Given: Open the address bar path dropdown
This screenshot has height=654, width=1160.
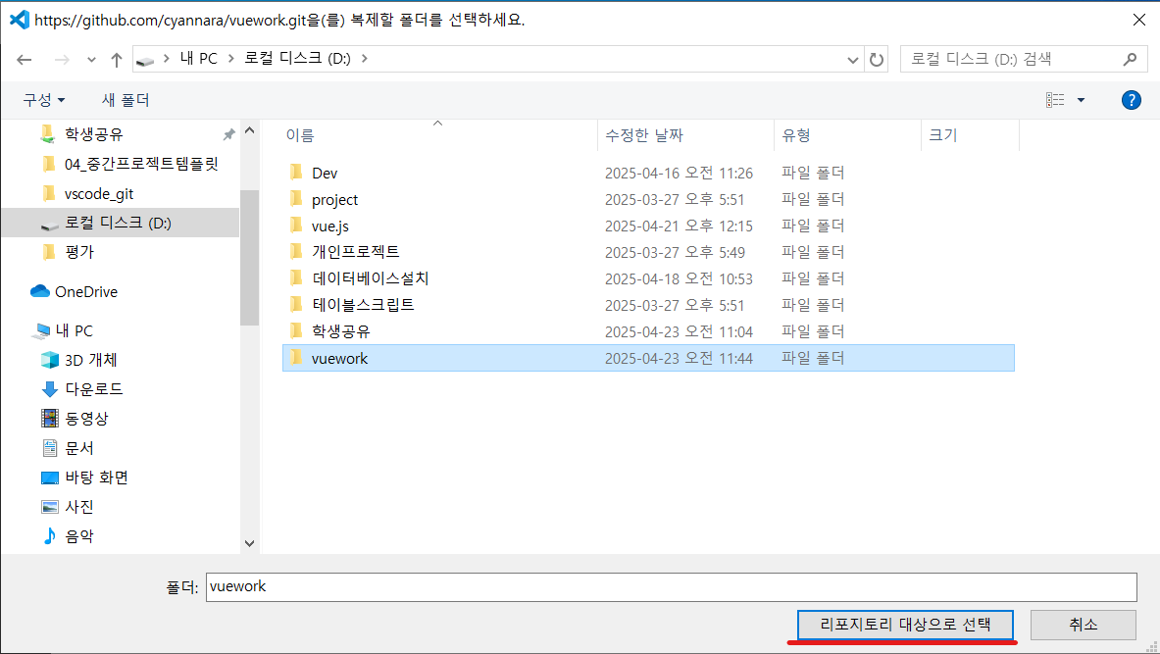Looking at the screenshot, I should point(853,59).
